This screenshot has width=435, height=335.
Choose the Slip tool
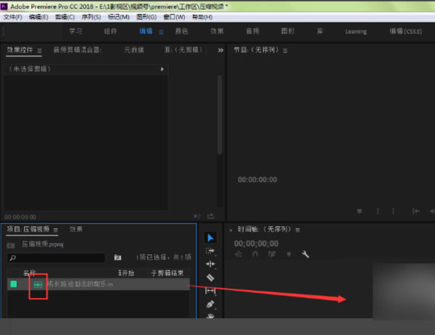click(210, 290)
